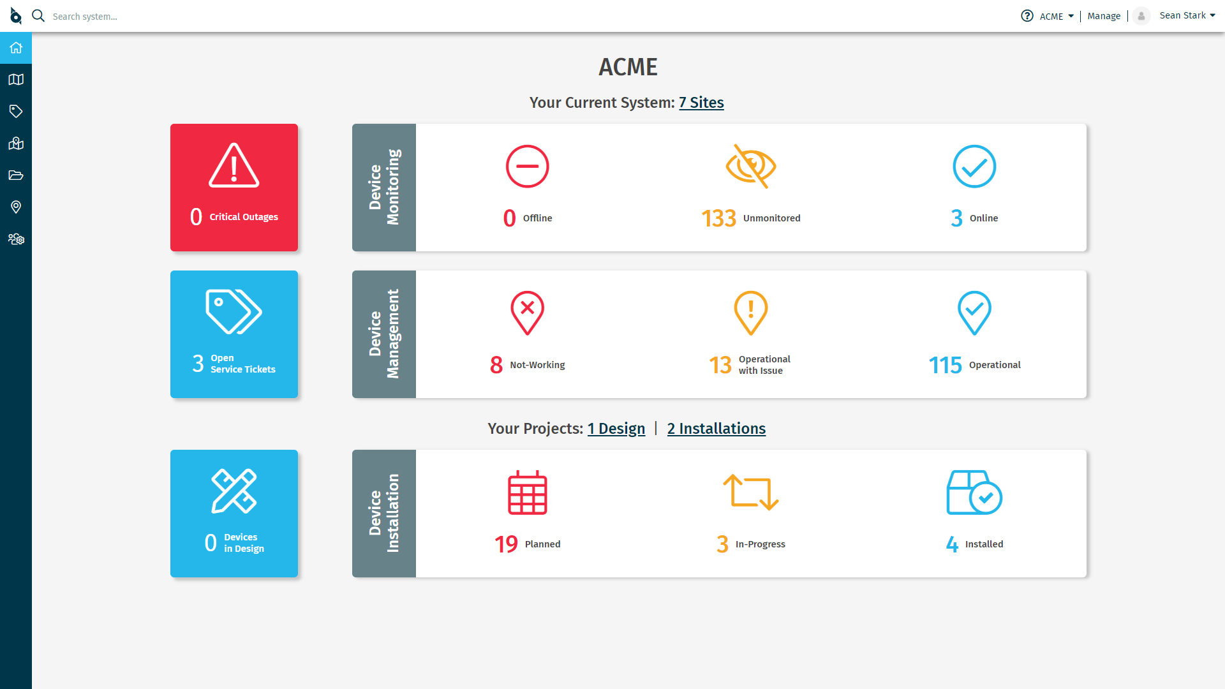The width and height of the screenshot is (1225, 689).
Task: Click the red Critical Outages card
Action: (234, 187)
